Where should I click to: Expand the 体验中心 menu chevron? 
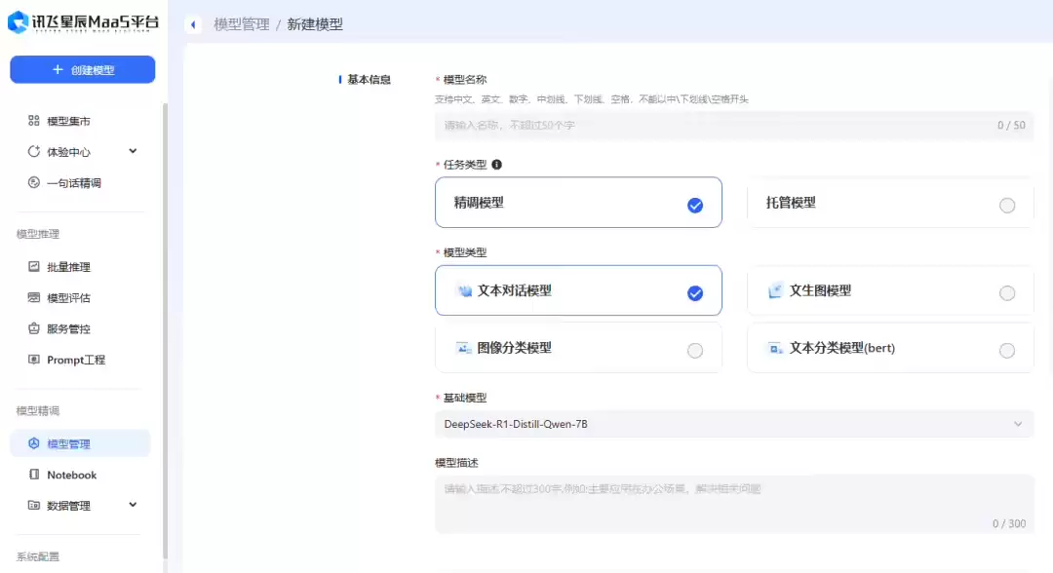click(132, 151)
